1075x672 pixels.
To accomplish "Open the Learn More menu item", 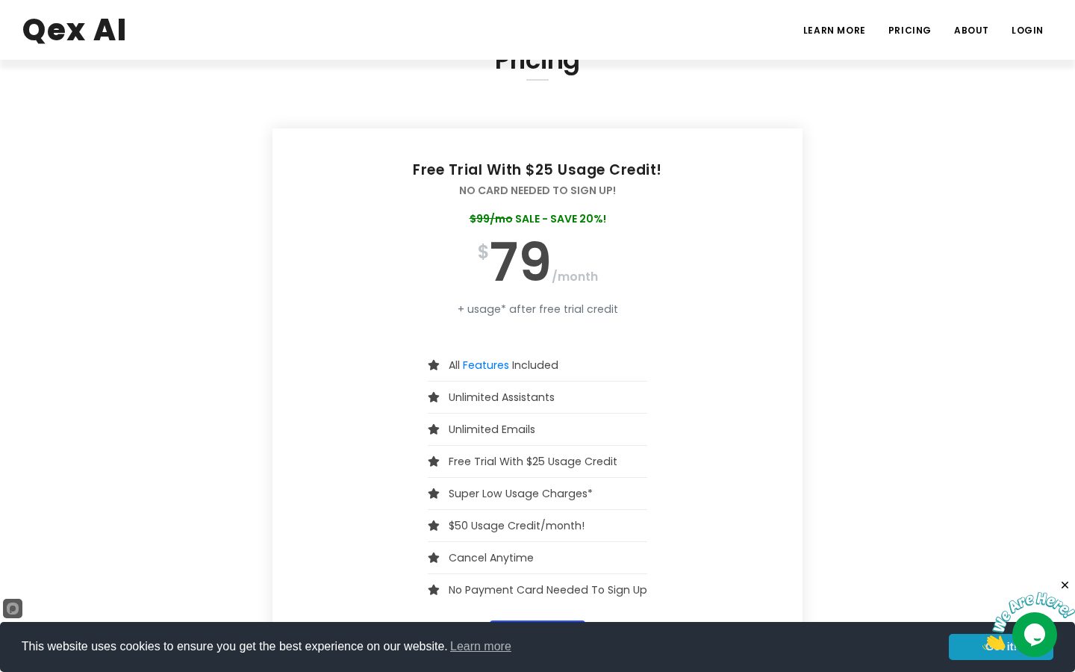I will coord(834,31).
